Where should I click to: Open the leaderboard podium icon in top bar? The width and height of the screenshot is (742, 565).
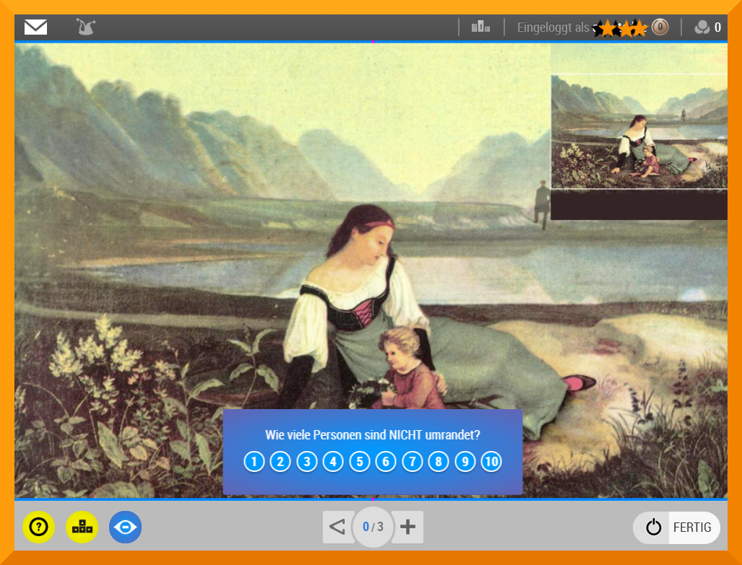480,27
